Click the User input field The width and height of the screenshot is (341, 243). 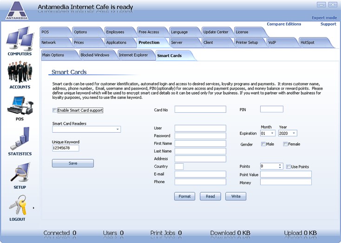click(x=200, y=128)
